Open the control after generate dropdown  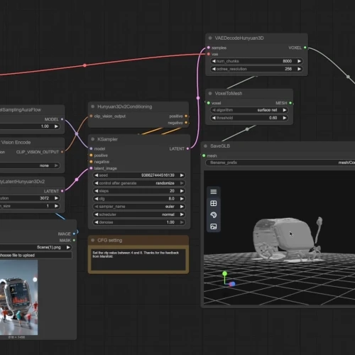click(x=139, y=183)
